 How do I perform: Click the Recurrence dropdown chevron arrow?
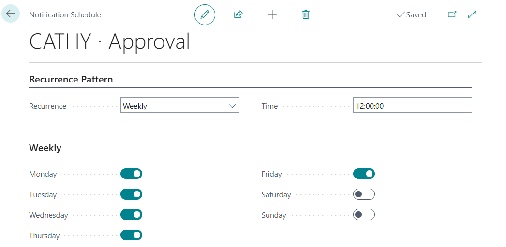(x=232, y=106)
